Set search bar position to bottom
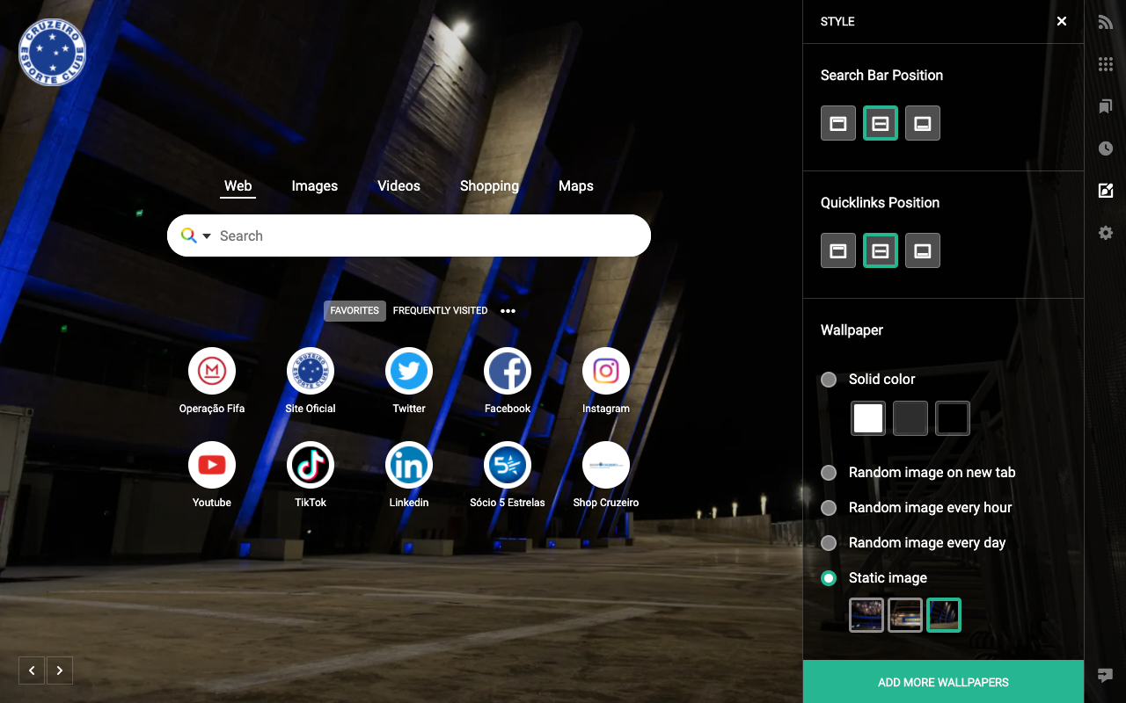Screen dimensions: 1126x703 [x=923, y=123]
